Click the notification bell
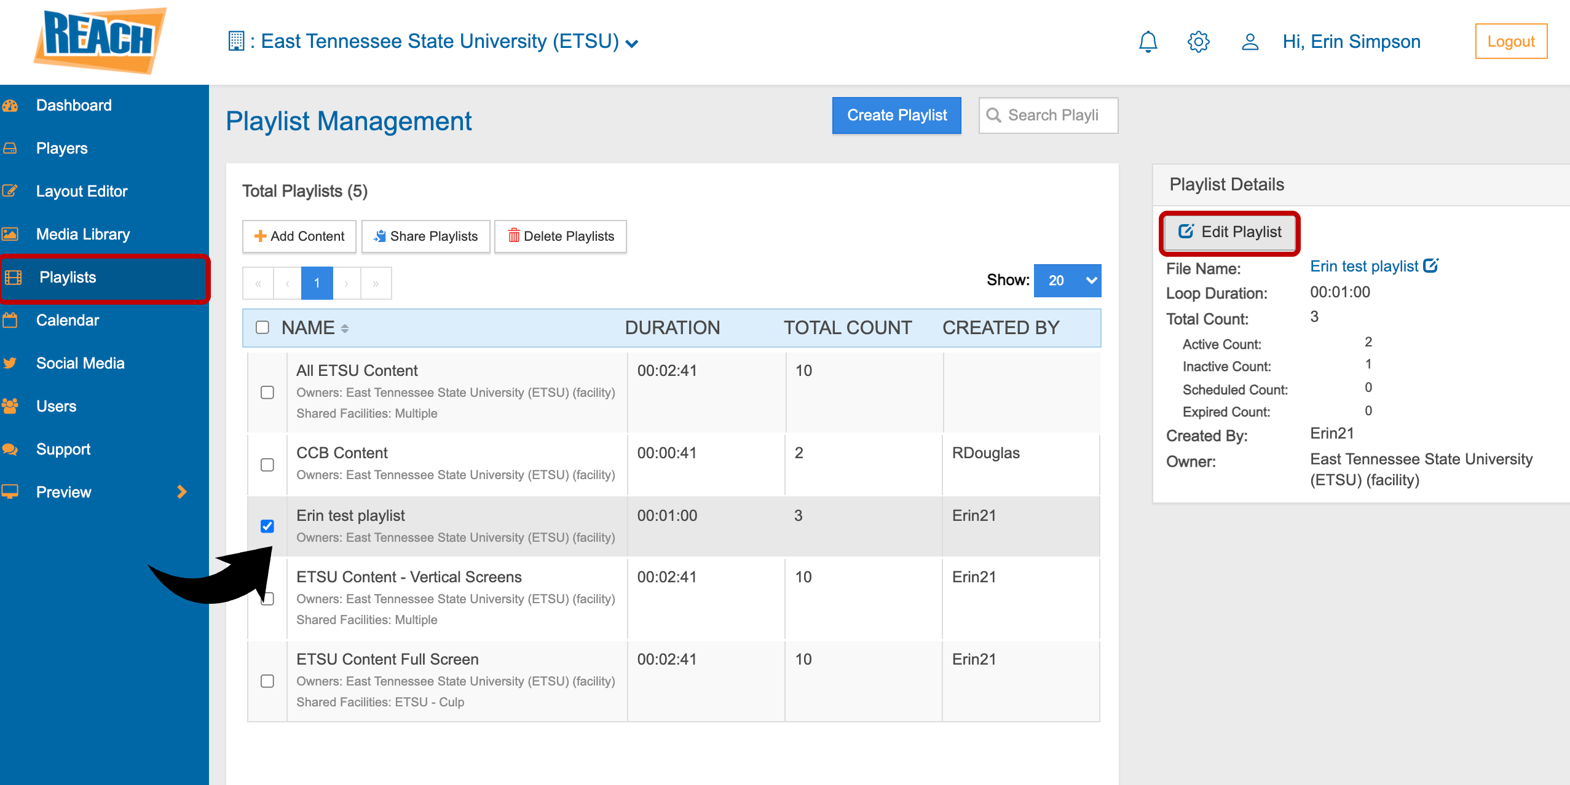 (1147, 41)
